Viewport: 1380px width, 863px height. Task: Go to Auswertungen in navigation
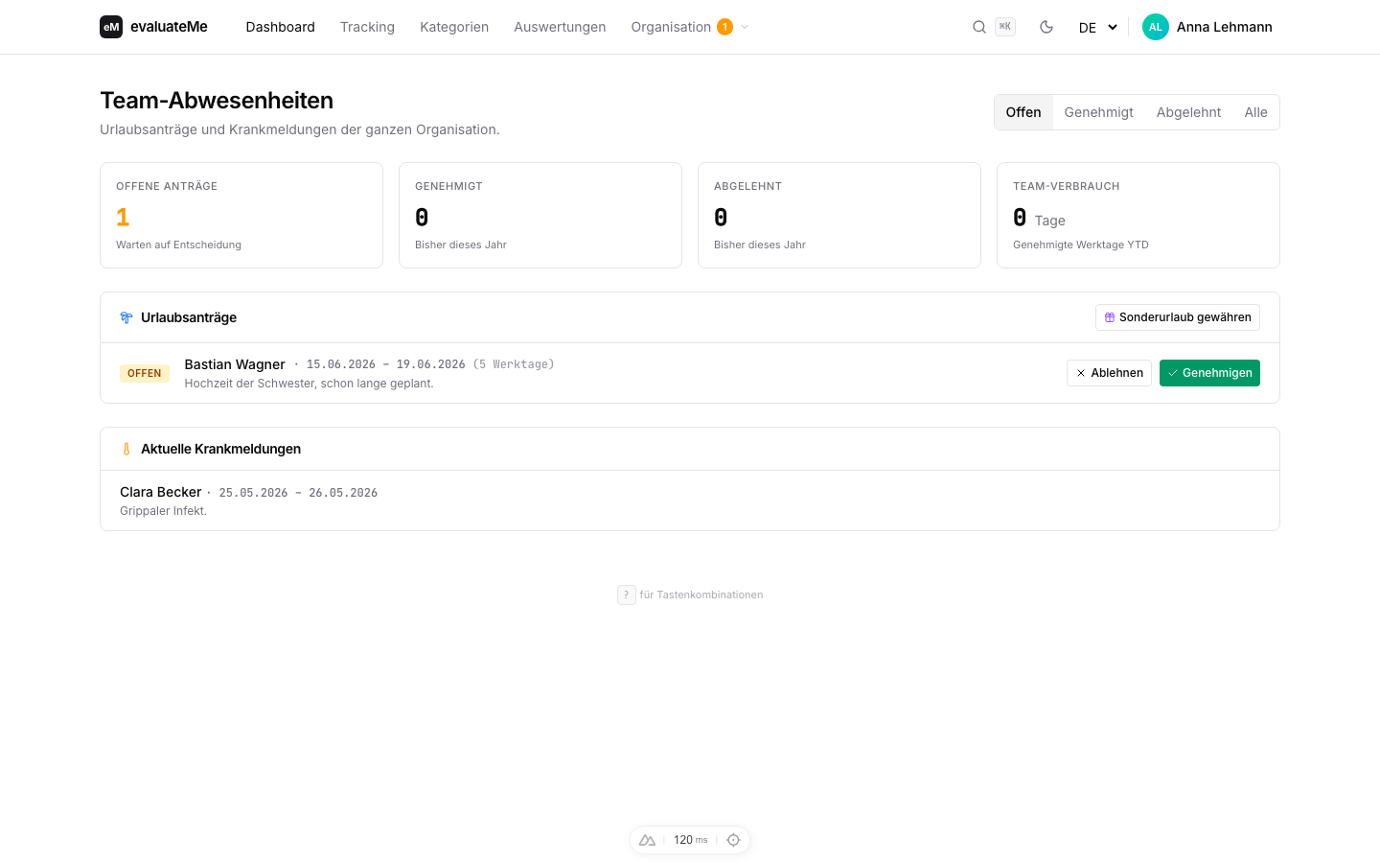560,27
